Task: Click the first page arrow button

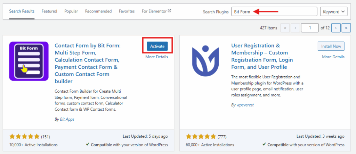Action: (285, 27)
